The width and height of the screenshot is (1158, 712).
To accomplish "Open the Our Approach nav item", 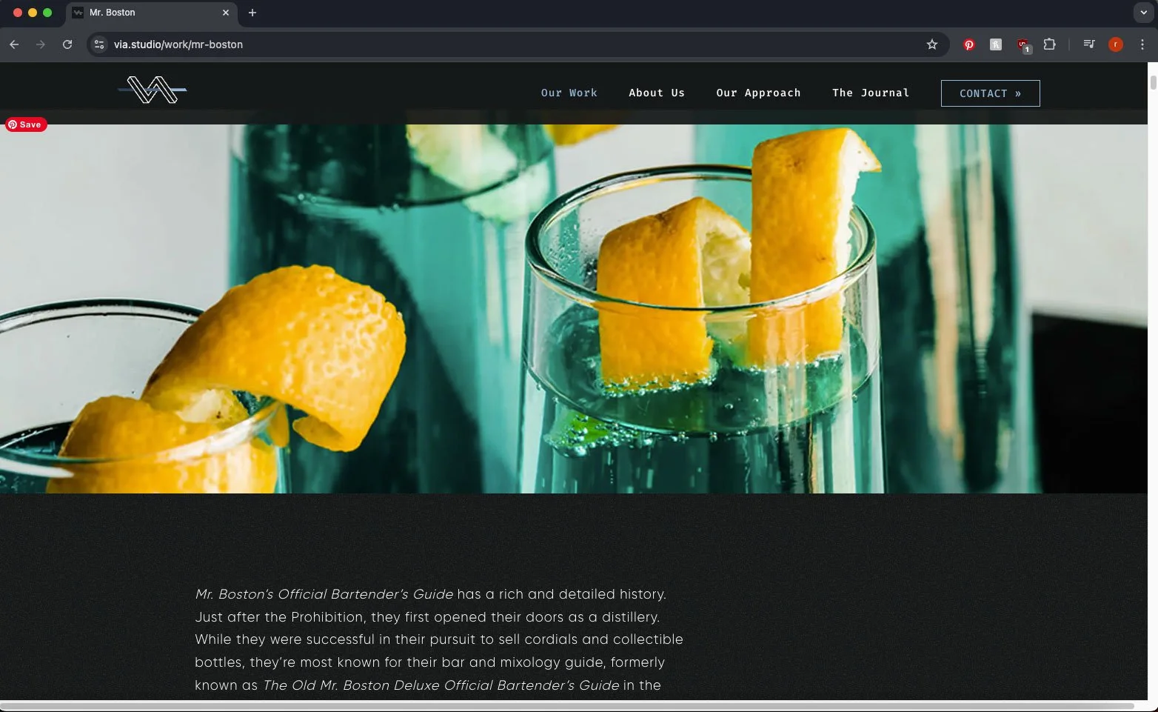I will (758, 93).
